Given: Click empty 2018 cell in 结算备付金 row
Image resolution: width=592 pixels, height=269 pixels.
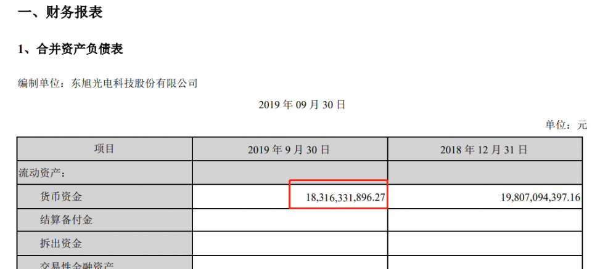Looking at the screenshot, I should click(484, 220).
